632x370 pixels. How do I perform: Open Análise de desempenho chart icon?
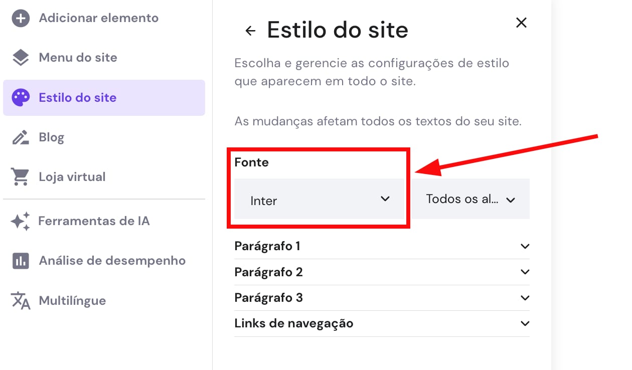click(x=20, y=260)
